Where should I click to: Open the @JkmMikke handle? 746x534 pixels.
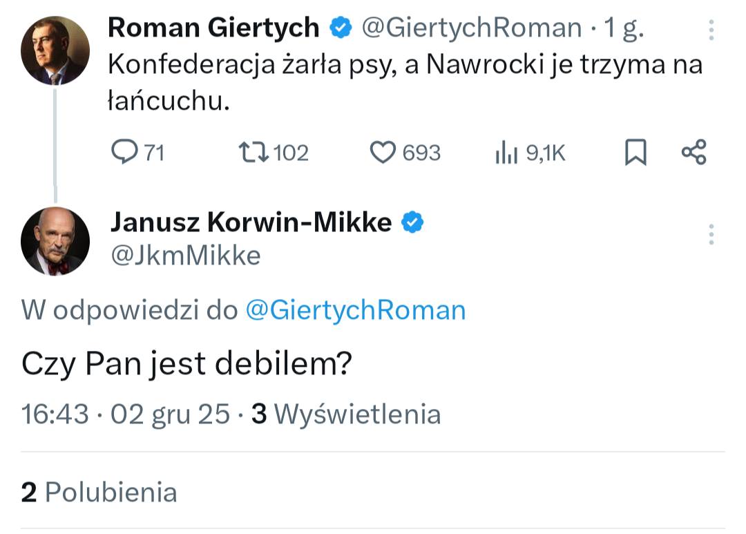click(186, 256)
